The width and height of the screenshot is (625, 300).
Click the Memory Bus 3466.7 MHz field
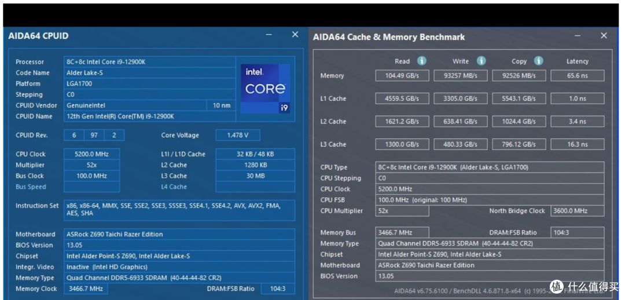(402, 233)
